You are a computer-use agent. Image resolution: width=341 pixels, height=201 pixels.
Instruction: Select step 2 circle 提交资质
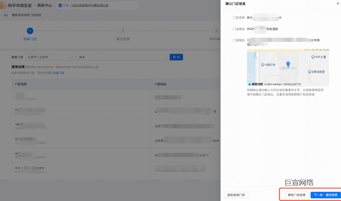pos(123,31)
